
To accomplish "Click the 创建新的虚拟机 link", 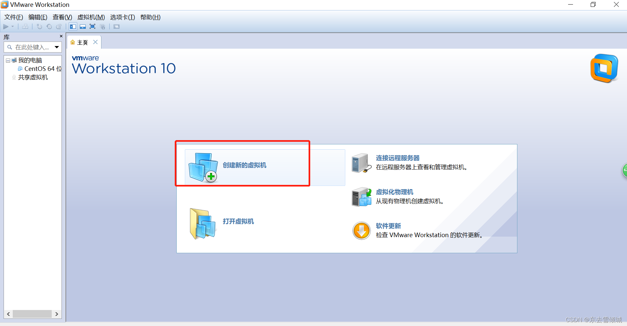I will 244,165.
